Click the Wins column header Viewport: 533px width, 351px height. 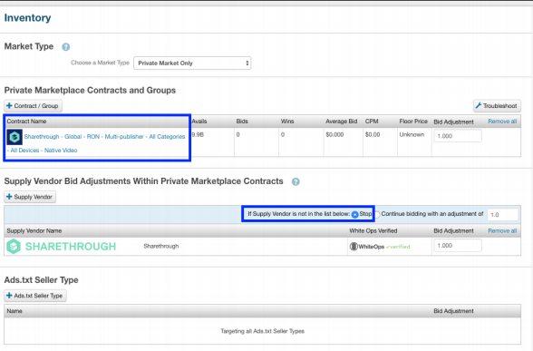coord(287,122)
